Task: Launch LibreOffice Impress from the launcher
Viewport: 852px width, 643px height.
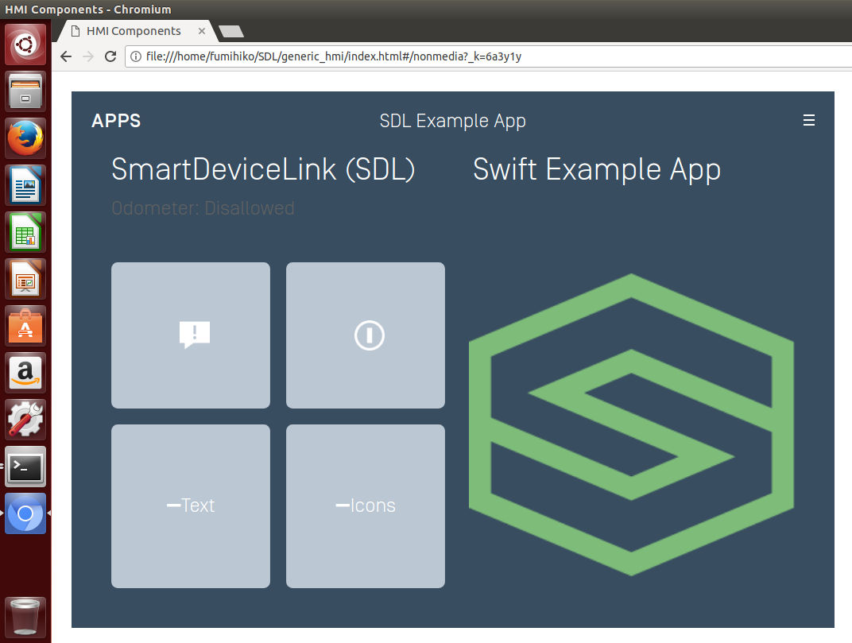Action: 25,279
